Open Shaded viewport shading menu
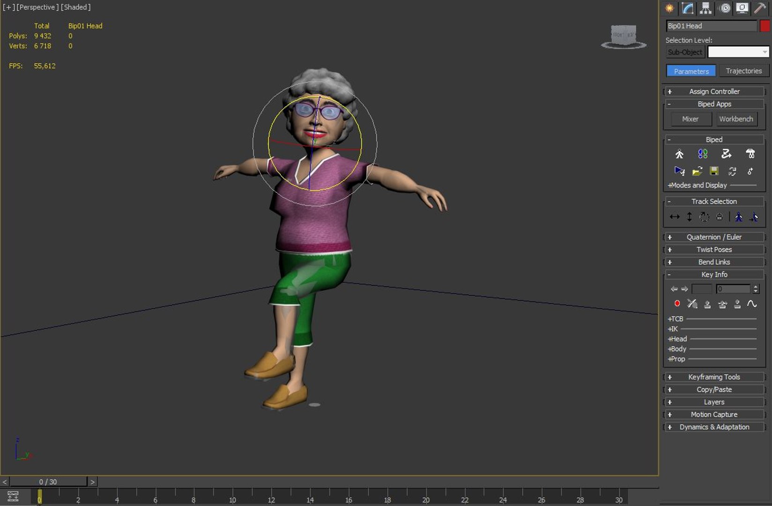Image resolution: width=772 pixels, height=506 pixels. [x=75, y=7]
